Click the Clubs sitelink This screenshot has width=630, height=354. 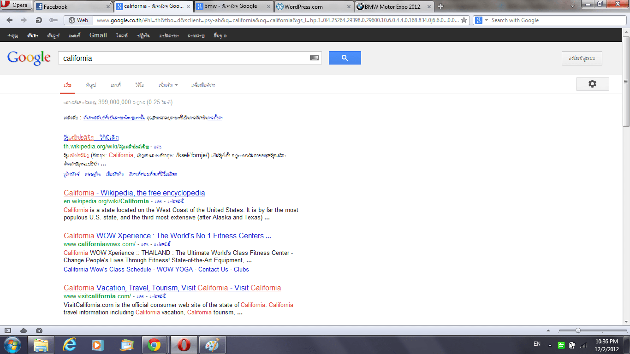pos(241,269)
